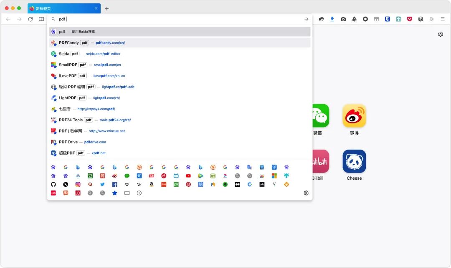
Task: Search with green WeChat engine icon
Action: (x=127, y=176)
